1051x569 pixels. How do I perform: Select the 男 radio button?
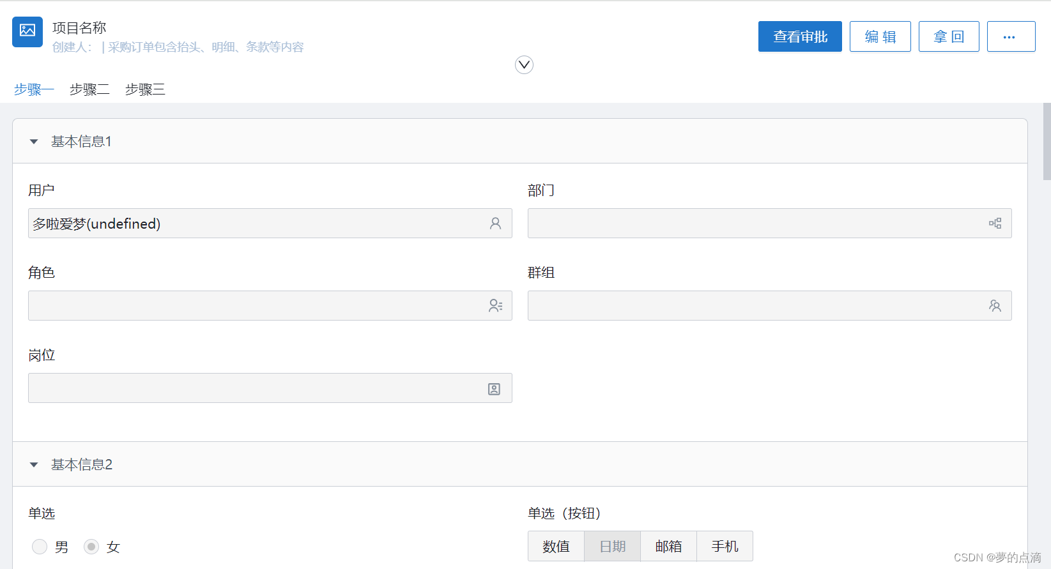pos(40,547)
